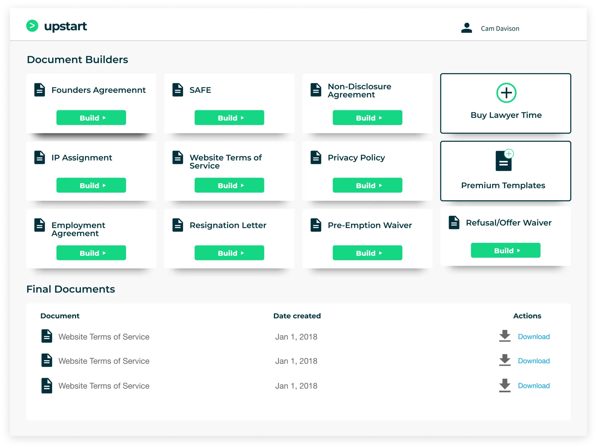Screen dimensions: 597x448
Task: Click the plus circle icon for Buy Lawyer Time
Action: (x=506, y=93)
